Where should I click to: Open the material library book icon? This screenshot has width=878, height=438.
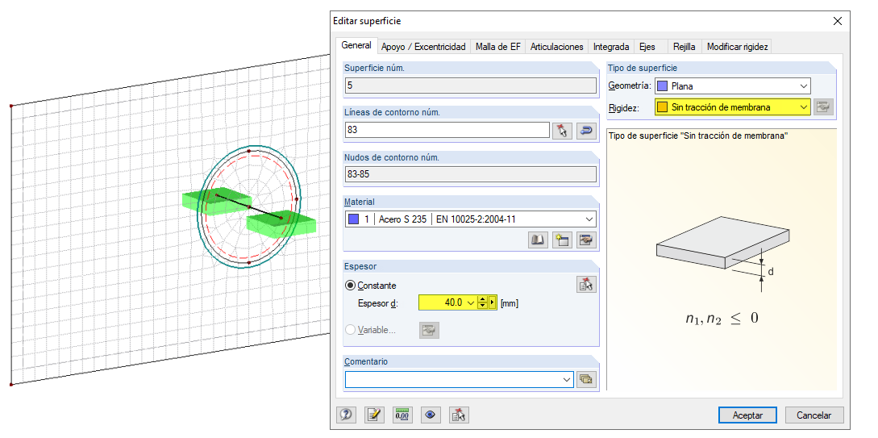click(538, 240)
